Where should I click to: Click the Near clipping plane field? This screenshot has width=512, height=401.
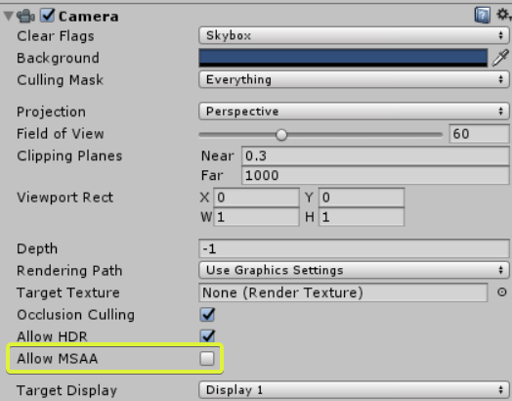pos(375,156)
